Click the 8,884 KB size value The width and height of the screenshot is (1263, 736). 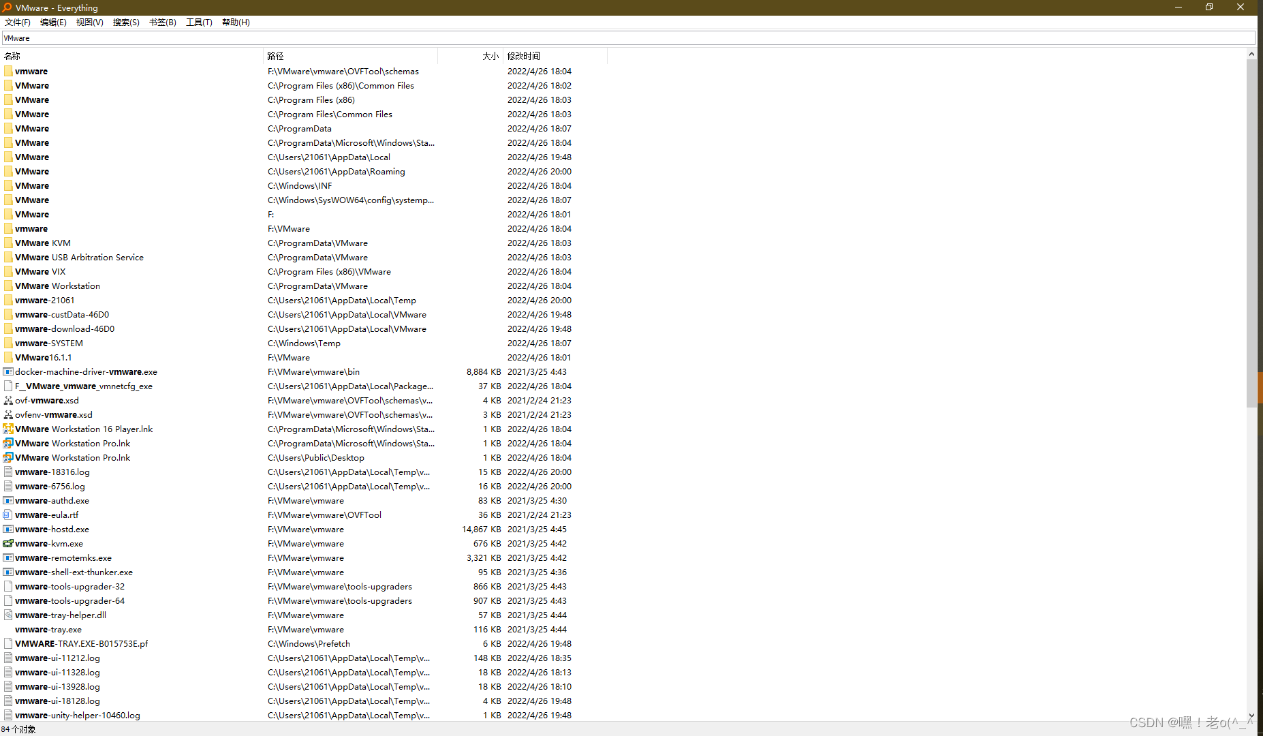pos(484,372)
